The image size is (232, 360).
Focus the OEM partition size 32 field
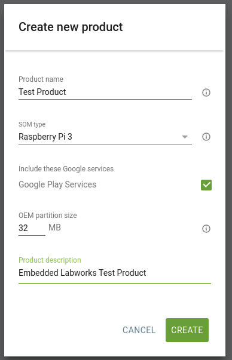[32, 228]
